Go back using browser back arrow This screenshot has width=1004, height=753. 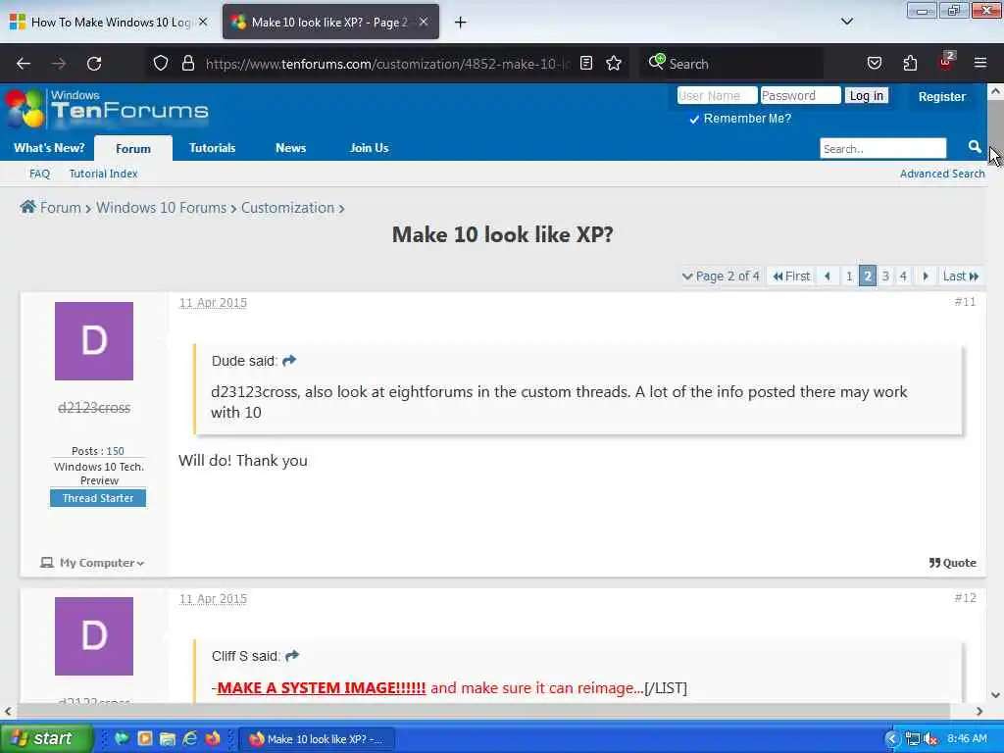click(x=24, y=64)
